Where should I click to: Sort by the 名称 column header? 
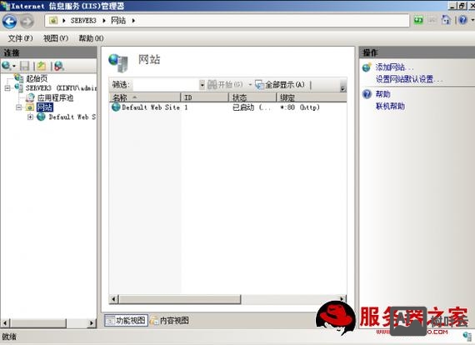coord(145,97)
